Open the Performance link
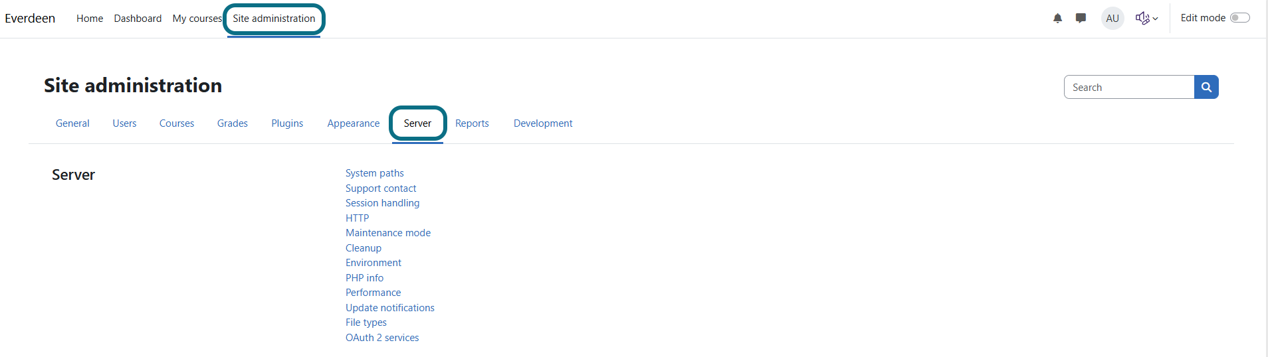 (x=373, y=293)
